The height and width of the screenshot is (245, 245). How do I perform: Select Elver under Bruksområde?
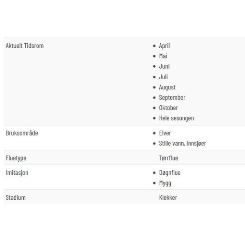165,133
